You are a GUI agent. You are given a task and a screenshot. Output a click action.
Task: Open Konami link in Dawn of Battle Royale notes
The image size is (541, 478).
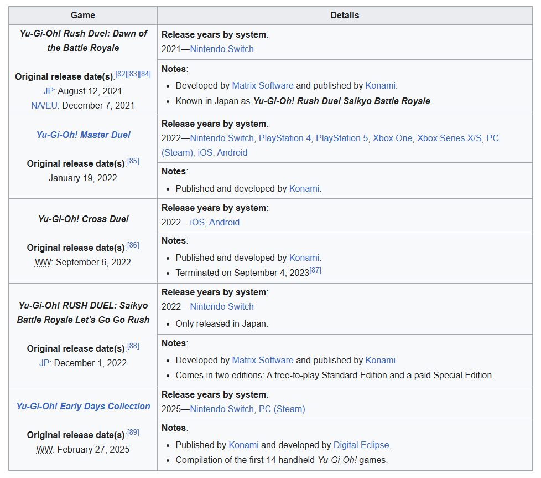(380, 85)
